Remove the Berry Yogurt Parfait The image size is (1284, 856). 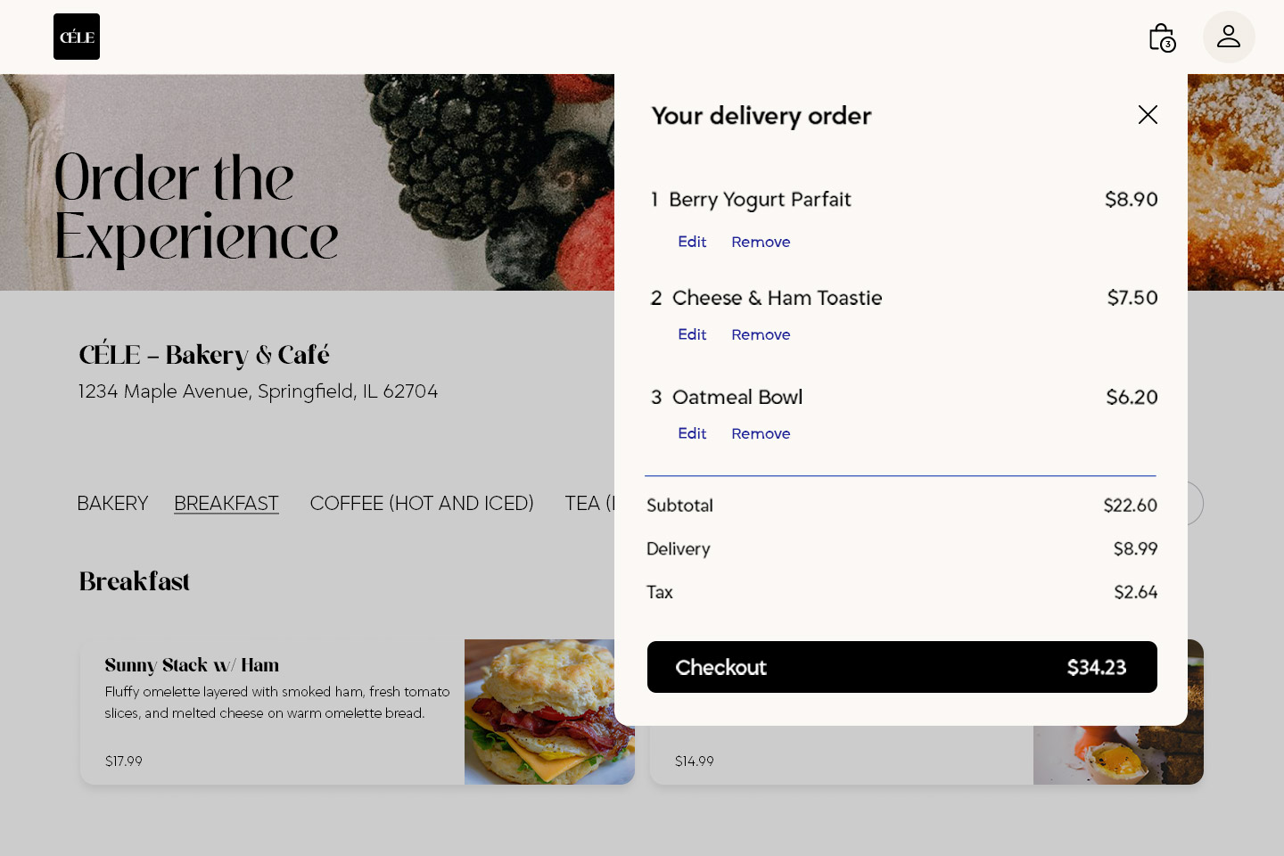[x=761, y=242]
